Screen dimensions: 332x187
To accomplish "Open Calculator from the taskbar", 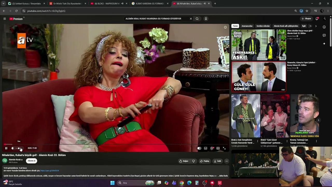I will point(197,183).
